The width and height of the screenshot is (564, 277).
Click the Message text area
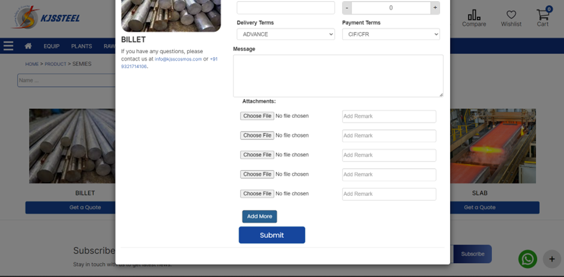pyautogui.click(x=338, y=76)
